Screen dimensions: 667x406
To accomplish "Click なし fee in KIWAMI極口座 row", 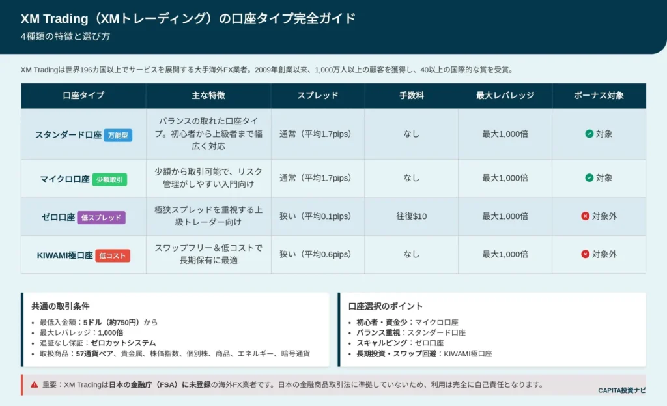I will point(412,254).
